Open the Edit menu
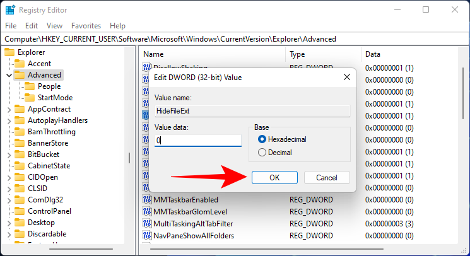The width and height of the screenshot is (470, 256). 32,26
